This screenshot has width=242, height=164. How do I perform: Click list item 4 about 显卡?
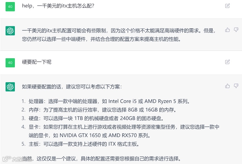coord(120,131)
